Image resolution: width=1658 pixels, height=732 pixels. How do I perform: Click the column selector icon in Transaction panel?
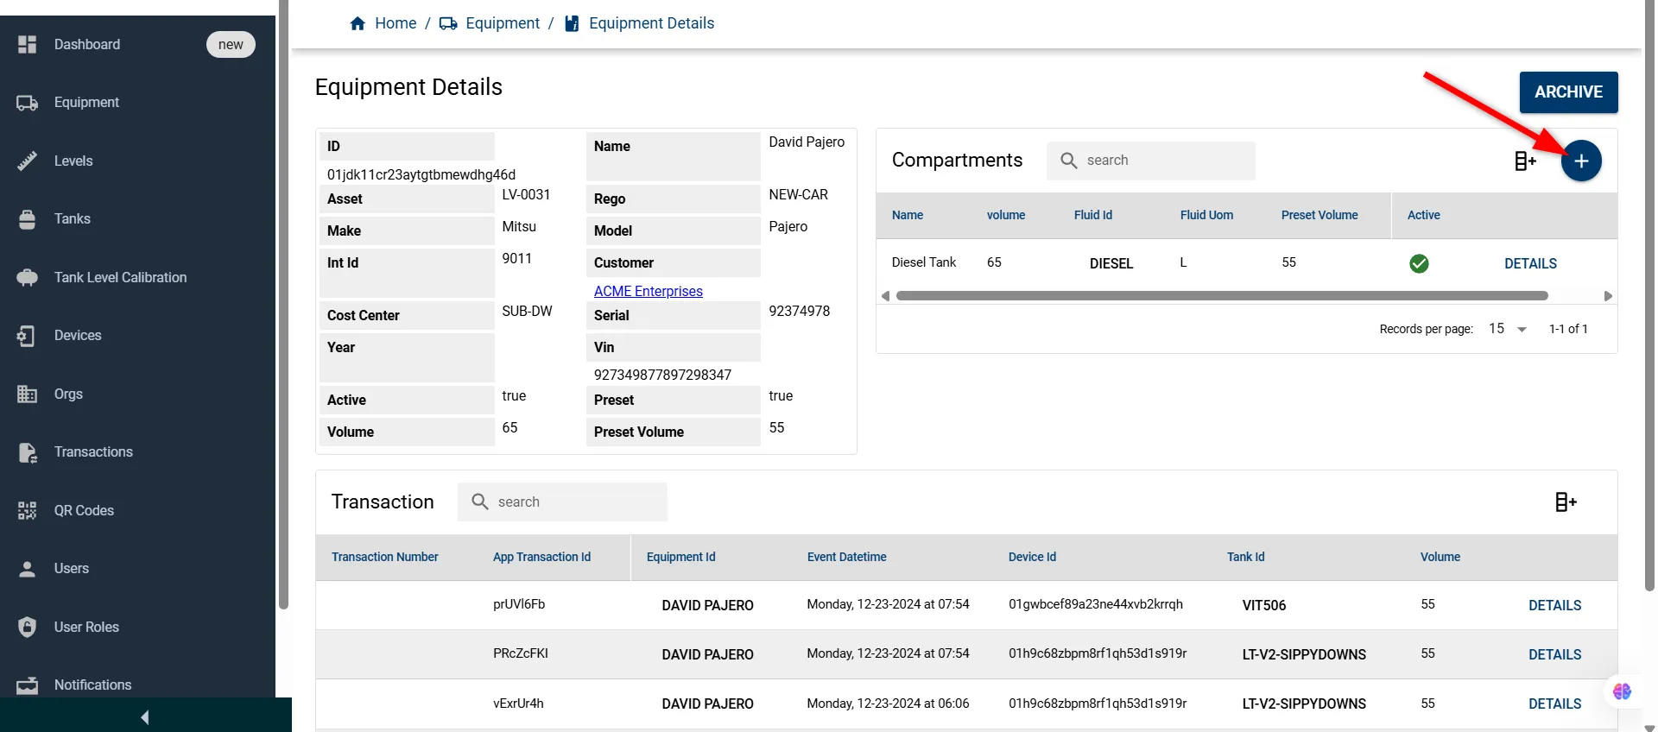(1566, 502)
